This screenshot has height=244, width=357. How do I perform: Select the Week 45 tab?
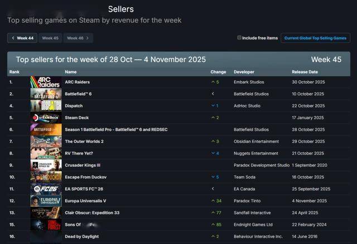tap(50, 38)
